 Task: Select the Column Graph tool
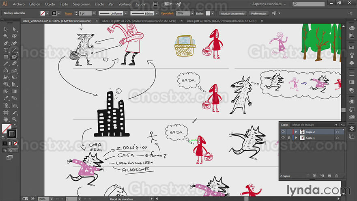[x=14, y=105]
